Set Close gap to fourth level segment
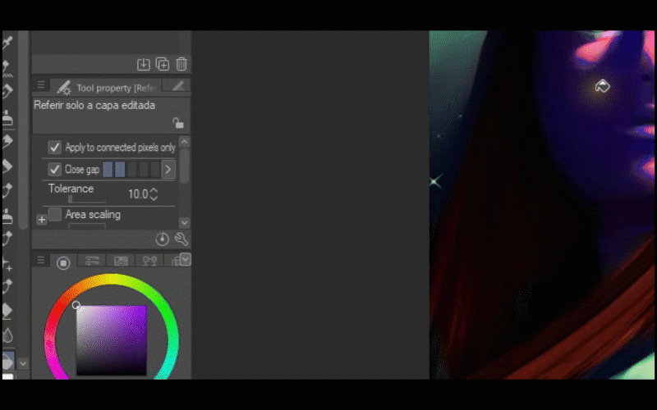This screenshot has height=410, width=657. 144,170
